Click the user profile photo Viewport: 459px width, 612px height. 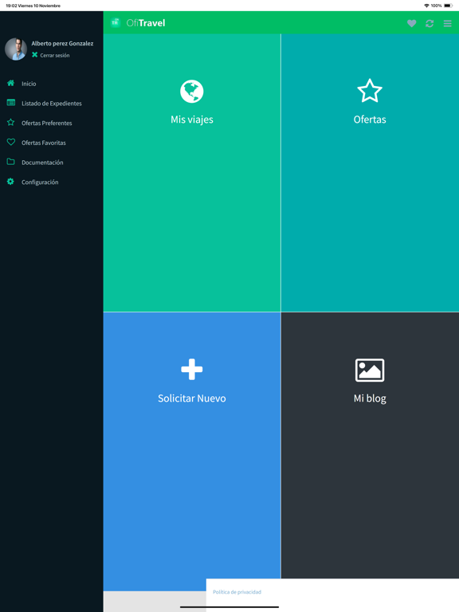16,49
